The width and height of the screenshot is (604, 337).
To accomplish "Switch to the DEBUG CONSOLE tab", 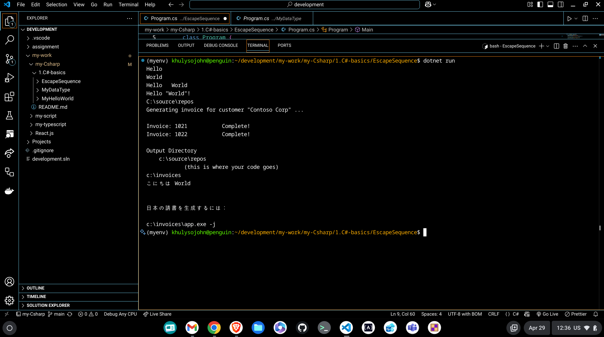I will (x=221, y=45).
